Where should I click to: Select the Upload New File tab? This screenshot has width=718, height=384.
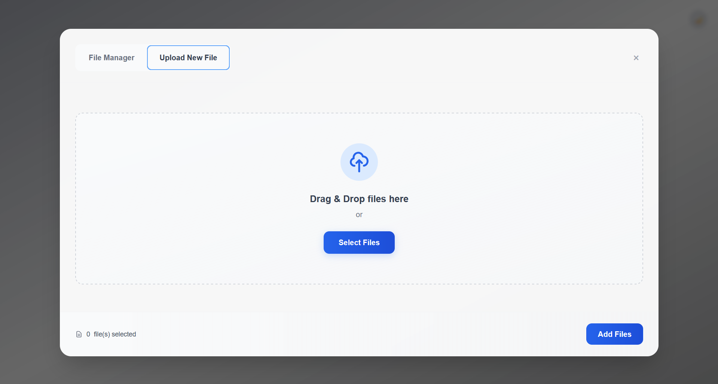click(188, 58)
